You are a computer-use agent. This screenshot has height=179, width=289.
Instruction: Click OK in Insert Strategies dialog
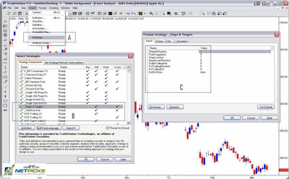click(86, 159)
